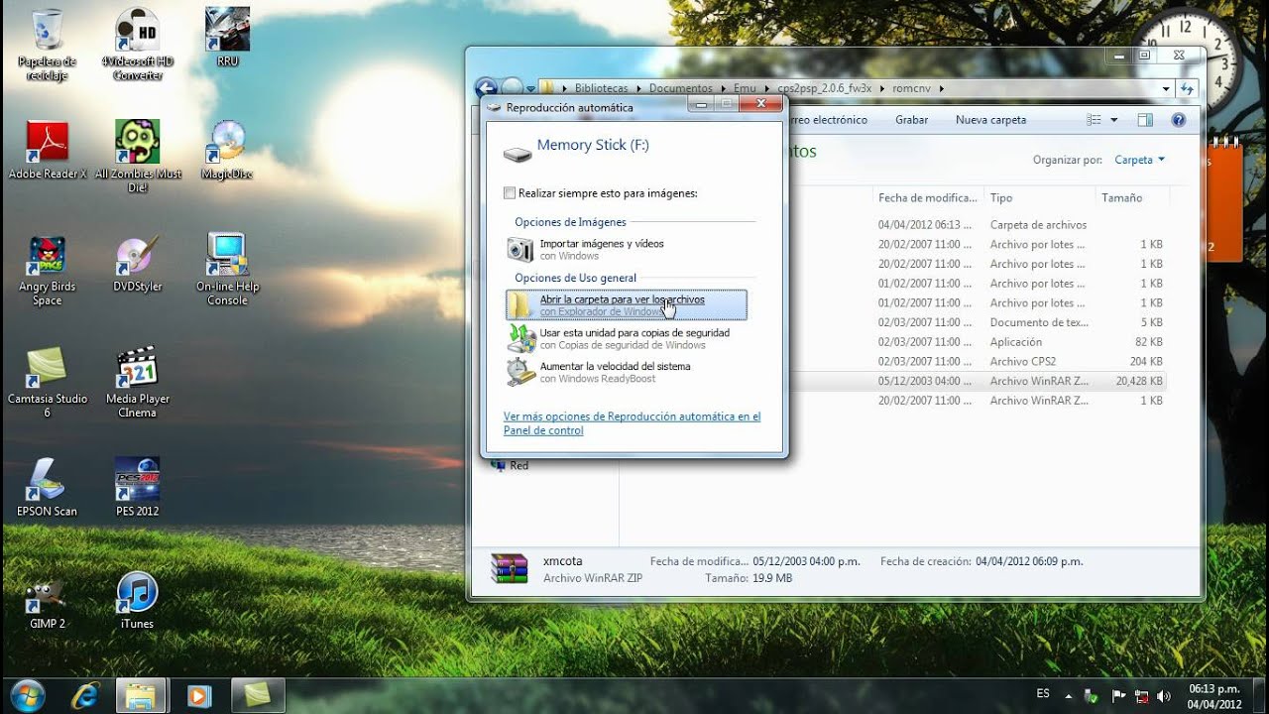Sort by Tipo column header
The height and width of the screenshot is (714, 1269).
[1039, 198]
